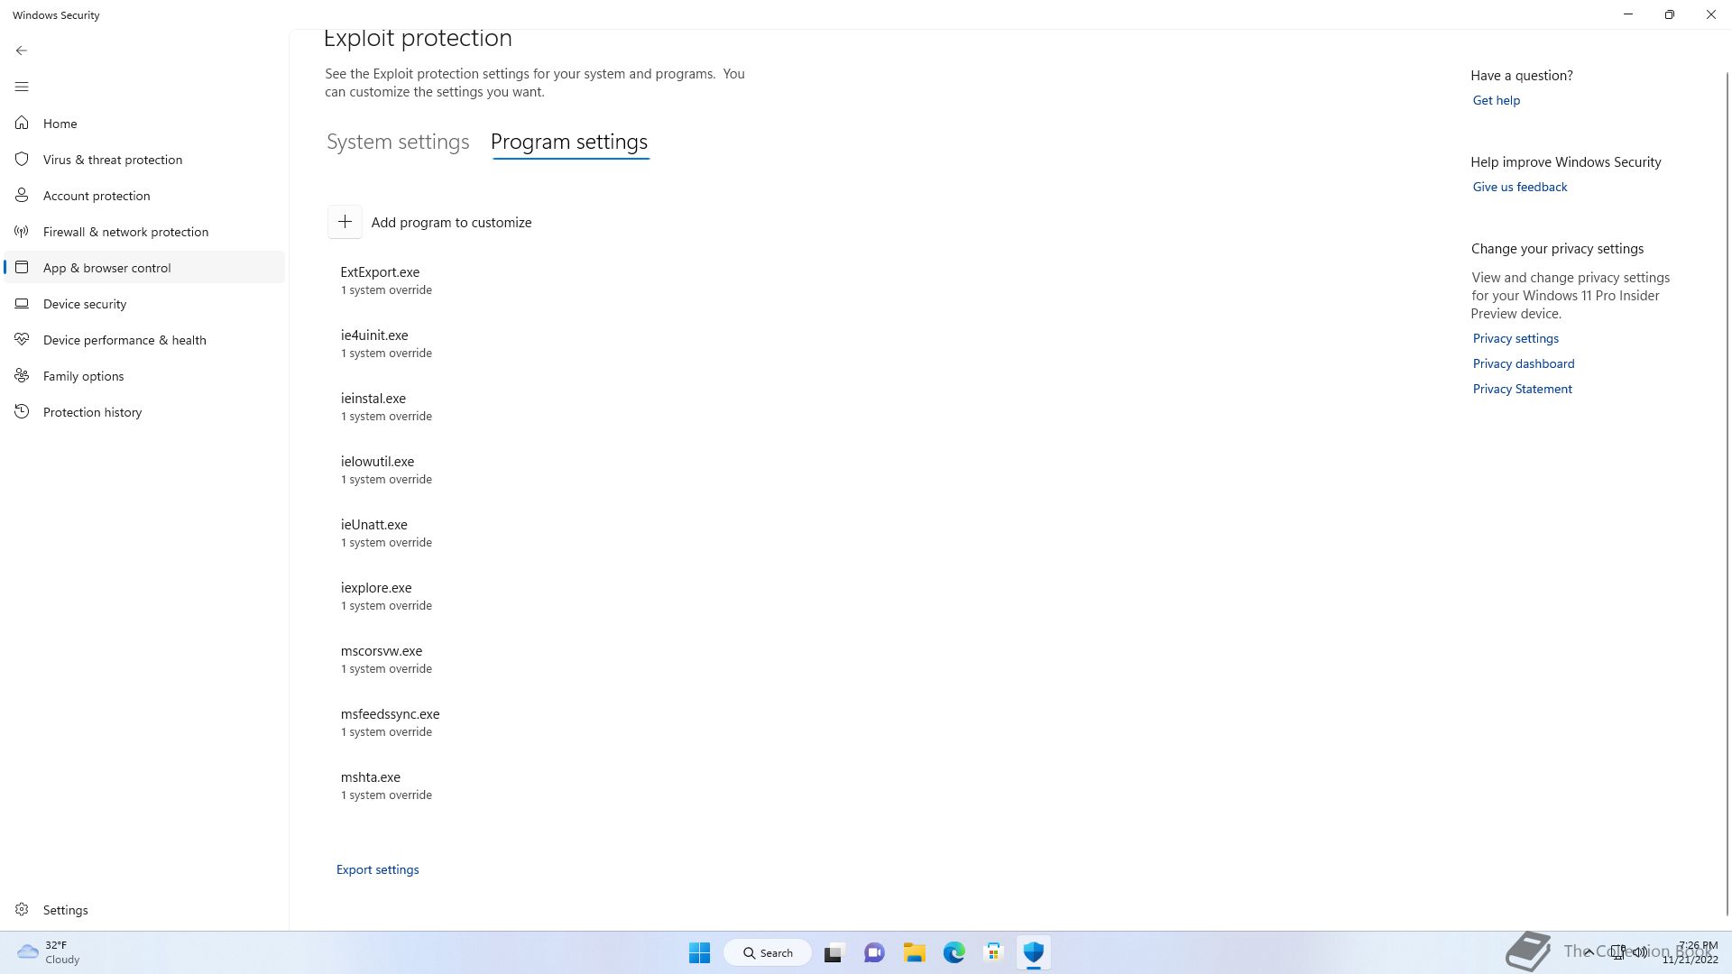Click the Protection history clock icon
The image size is (1732, 974).
(x=22, y=411)
